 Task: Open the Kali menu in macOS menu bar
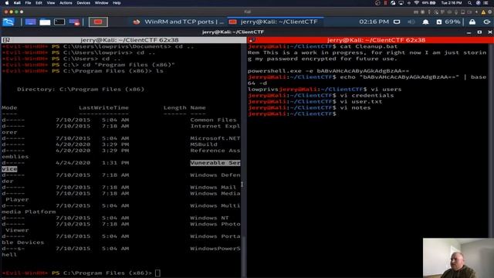point(17,3)
